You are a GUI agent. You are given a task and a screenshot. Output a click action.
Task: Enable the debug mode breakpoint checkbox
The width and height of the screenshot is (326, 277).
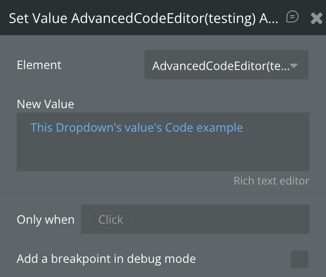(x=299, y=259)
